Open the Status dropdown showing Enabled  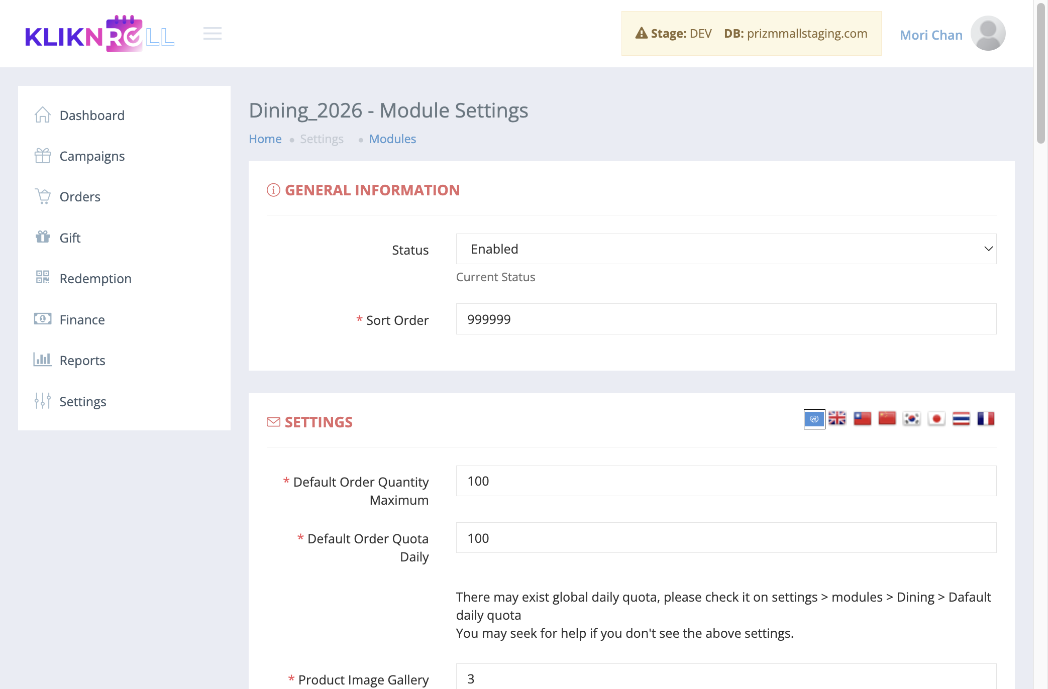(726, 249)
